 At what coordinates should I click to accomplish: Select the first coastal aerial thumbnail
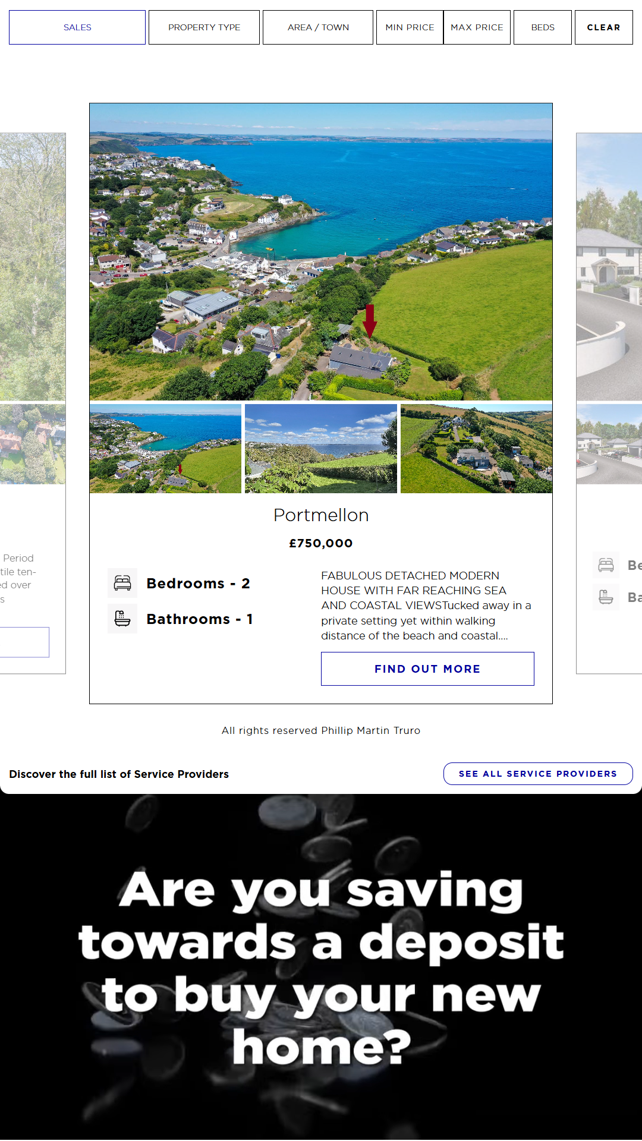point(165,449)
